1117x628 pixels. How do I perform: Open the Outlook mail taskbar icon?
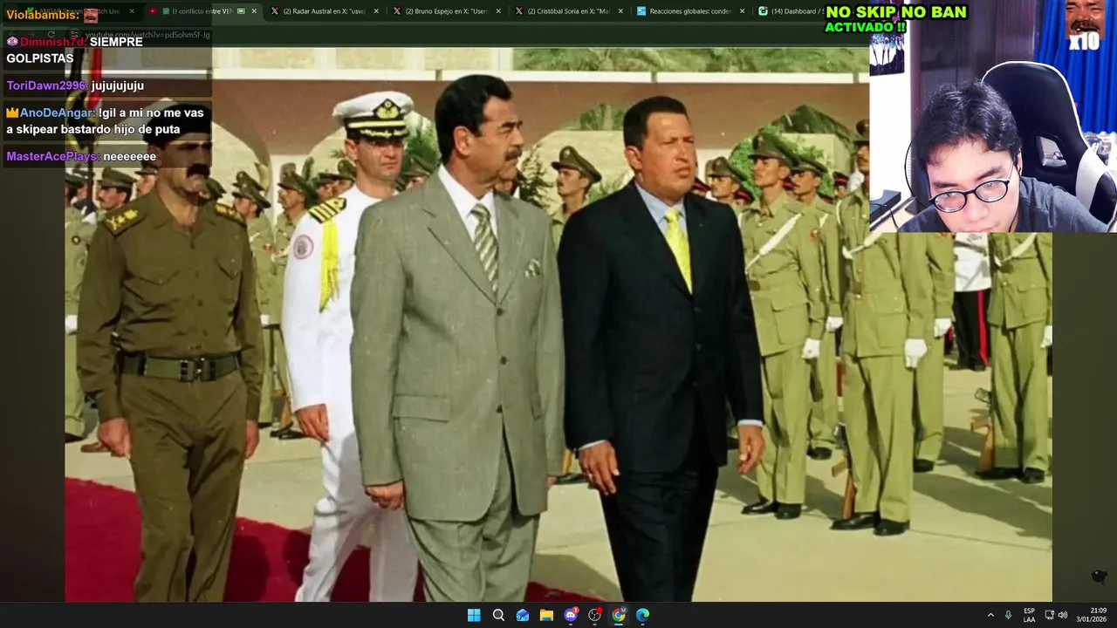tap(523, 615)
